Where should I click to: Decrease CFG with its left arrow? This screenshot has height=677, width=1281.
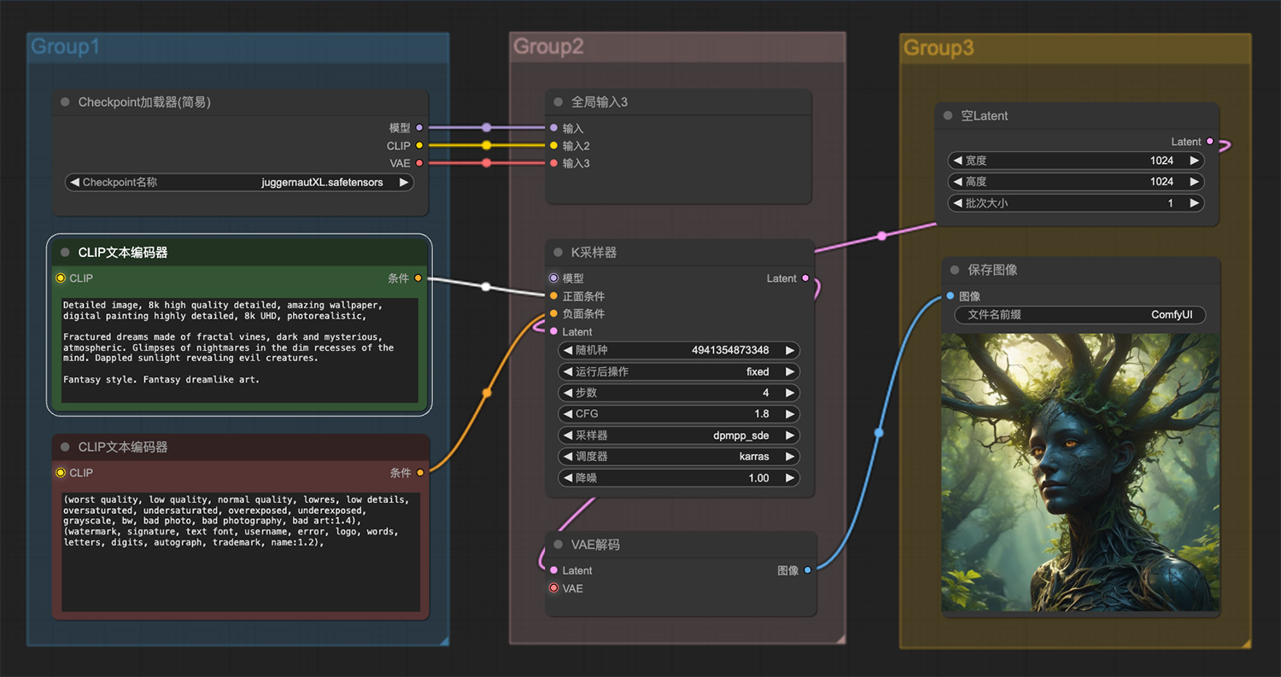click(569, 414)
